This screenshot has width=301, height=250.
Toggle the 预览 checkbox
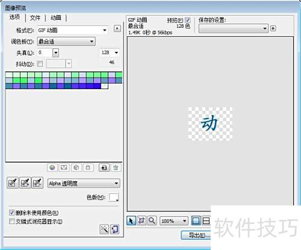point(188,20)
